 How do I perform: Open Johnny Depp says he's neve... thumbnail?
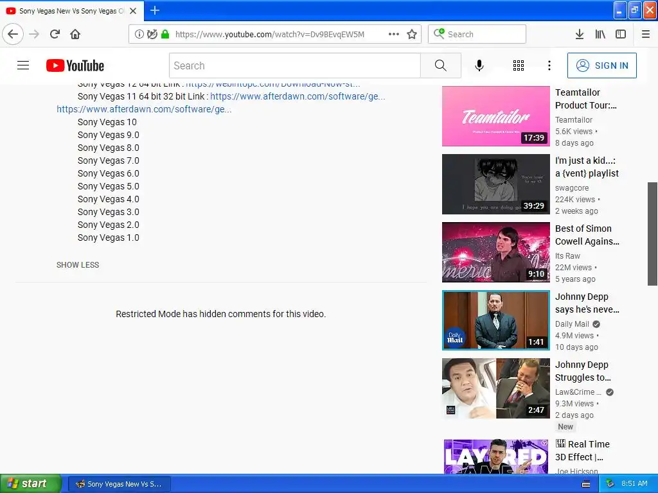click(x=495, y=320)
